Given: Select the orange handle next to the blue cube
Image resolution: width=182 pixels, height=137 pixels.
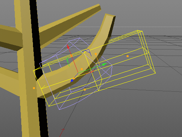Looking at the screenshot, I should click(74, 78).
